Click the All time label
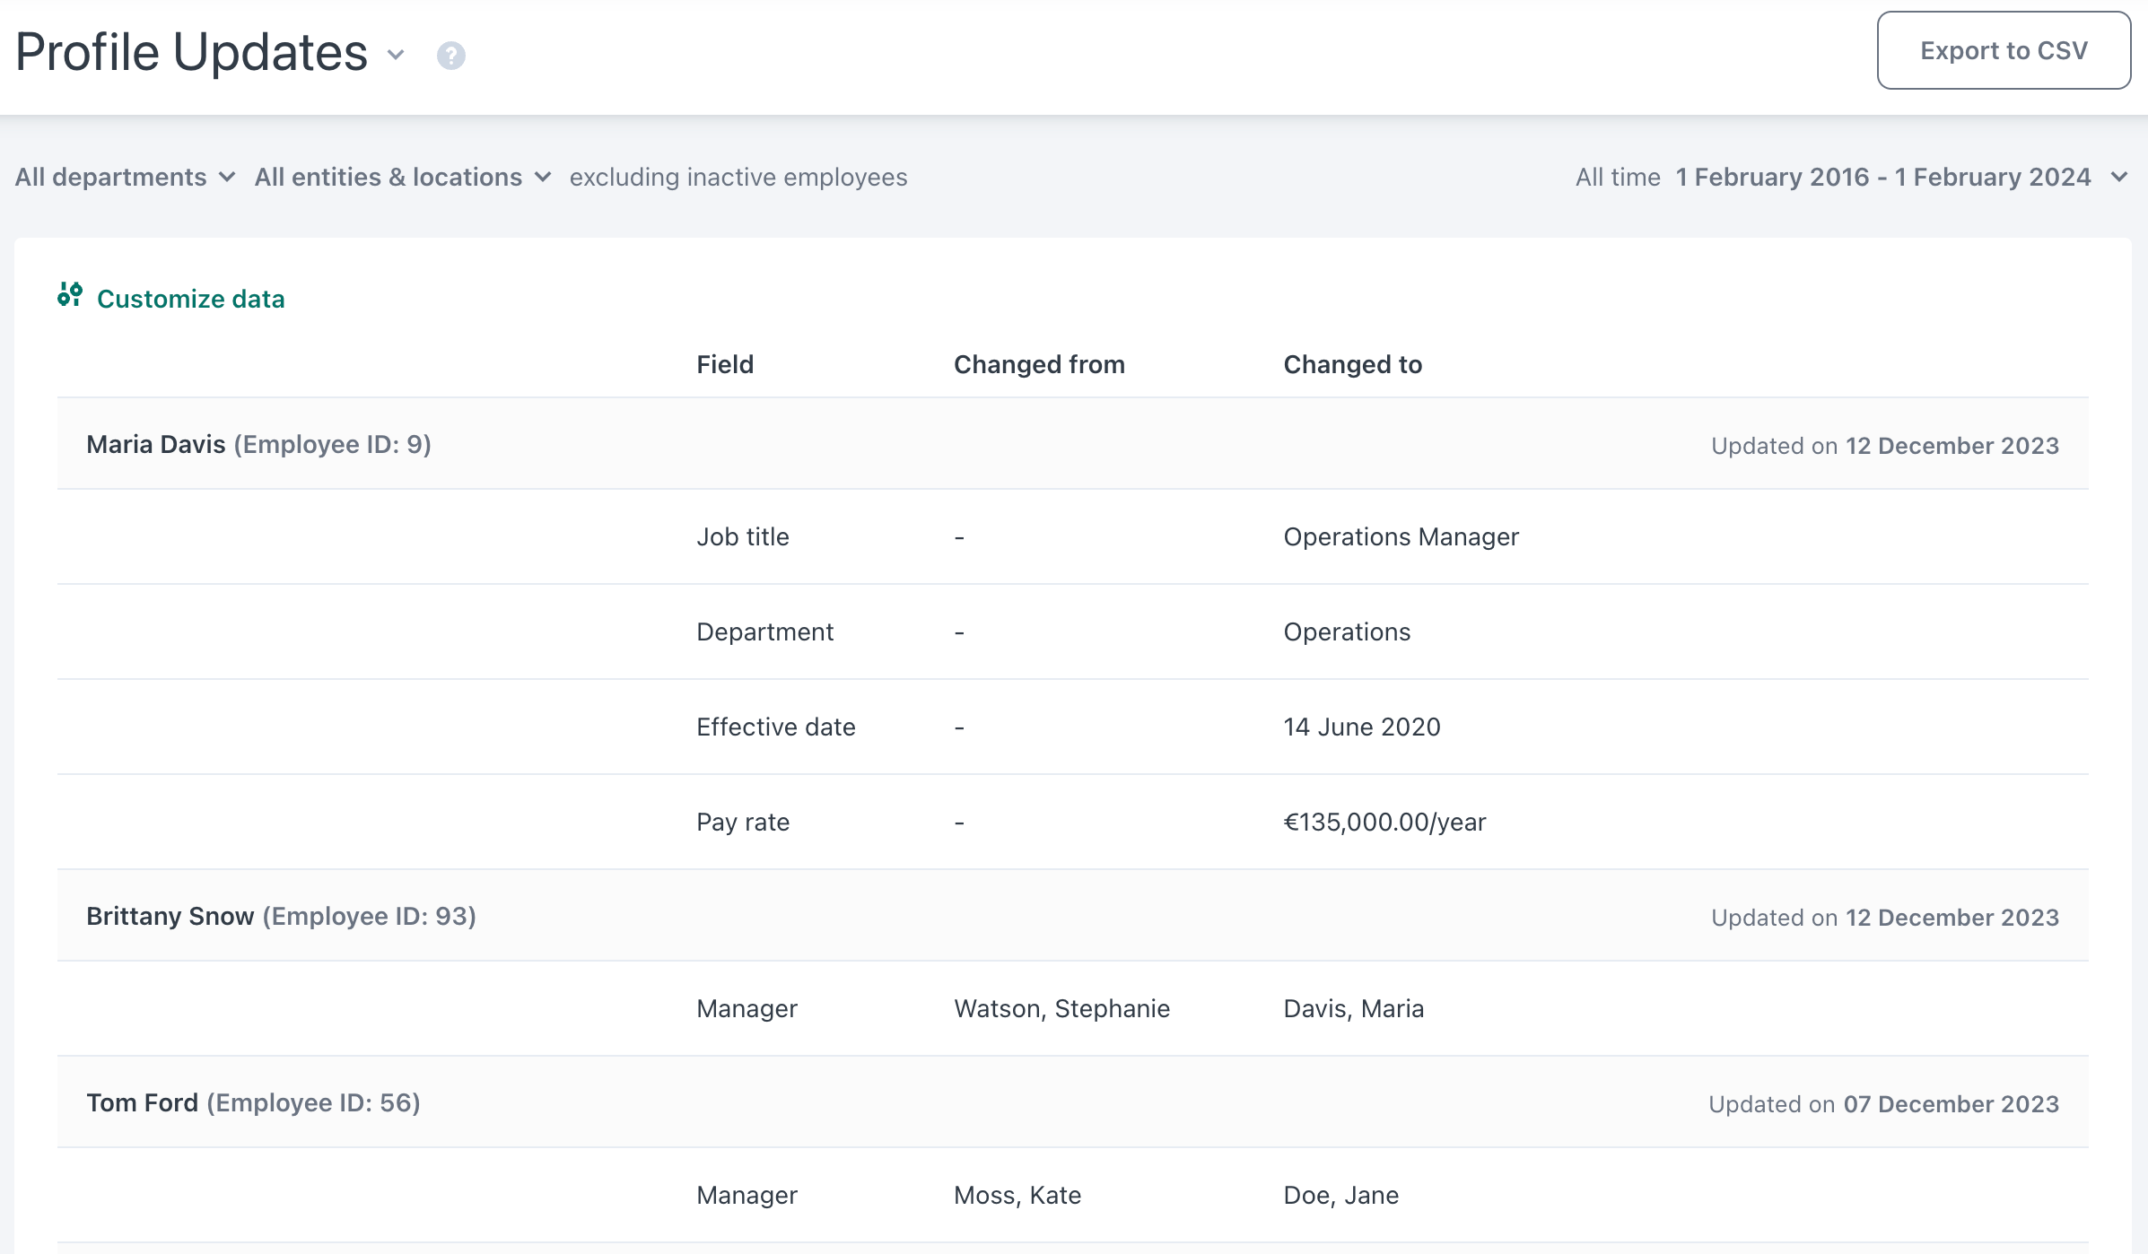 (1618, 177)
